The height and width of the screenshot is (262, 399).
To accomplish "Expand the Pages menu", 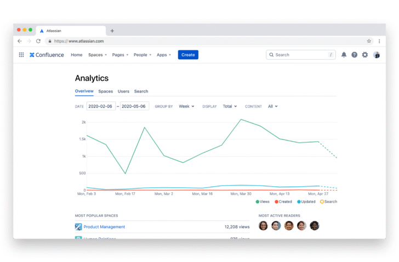I will 120,55.
